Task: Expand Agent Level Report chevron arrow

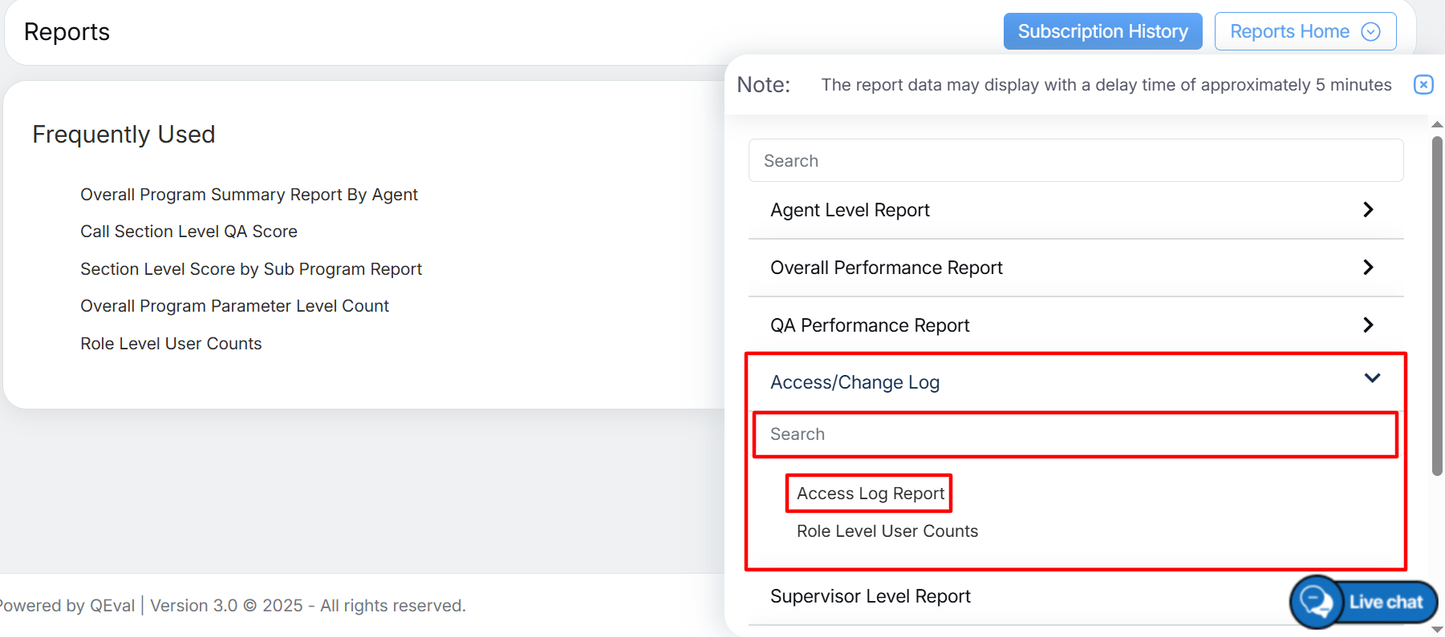Action: pos(1368,210)
